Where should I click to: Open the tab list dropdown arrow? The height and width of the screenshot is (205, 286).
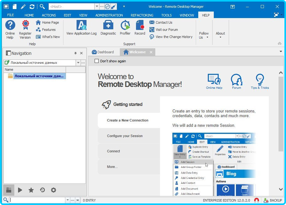281,51
